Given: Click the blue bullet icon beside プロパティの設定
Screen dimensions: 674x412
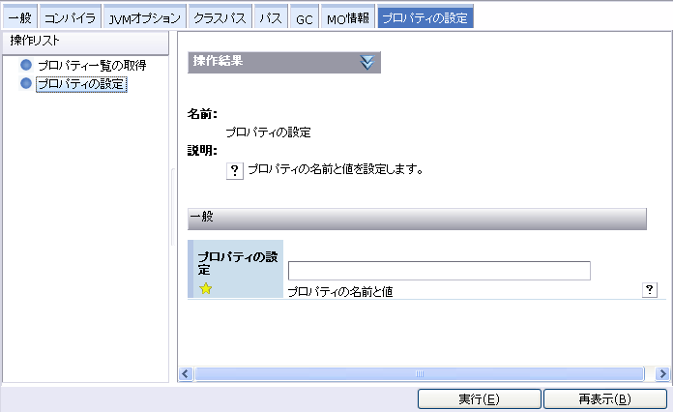Looking at the screenshot, I should pos(26,84).
